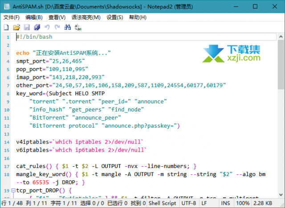Open Replace with the ab-ac icon

[x=78, y=27]
